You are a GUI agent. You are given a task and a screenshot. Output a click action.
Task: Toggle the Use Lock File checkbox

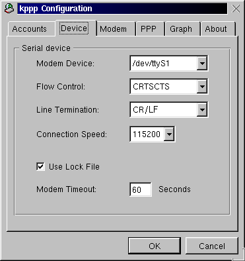point(40,167)
